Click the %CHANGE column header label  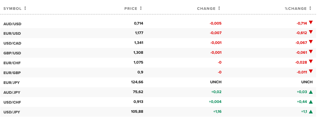pos(296,9)
